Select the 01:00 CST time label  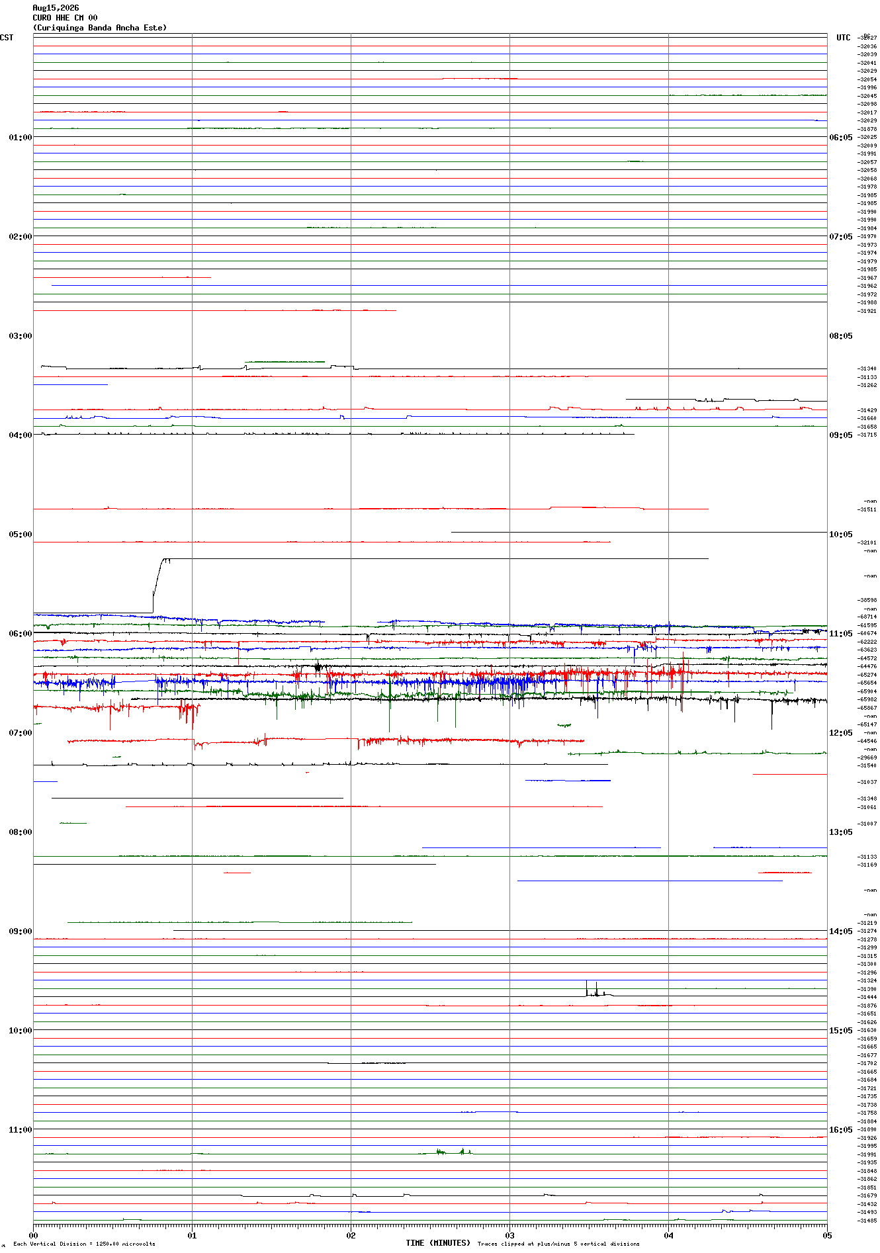(21, 138)
